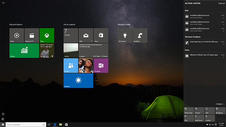Click the OneDrive cloud tray icon

[x=207, y=124]
